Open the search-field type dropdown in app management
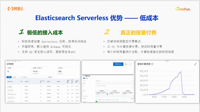The width and height of the screenshot is (200, 112). tap(16, 77)
